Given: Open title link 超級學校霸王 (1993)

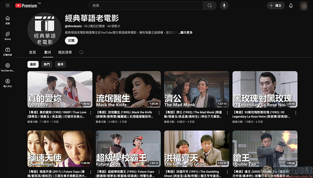Looking at the screenshot, I should pyautogui.click(x=125, y=174).
